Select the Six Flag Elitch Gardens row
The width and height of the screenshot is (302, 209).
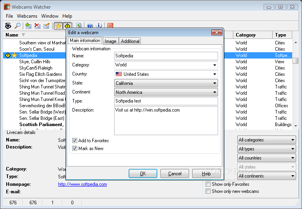pos(41,74)
